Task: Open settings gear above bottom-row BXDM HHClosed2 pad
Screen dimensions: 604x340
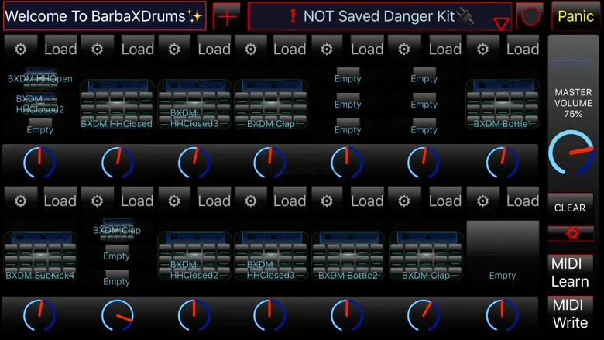Action: pos(174,201)
